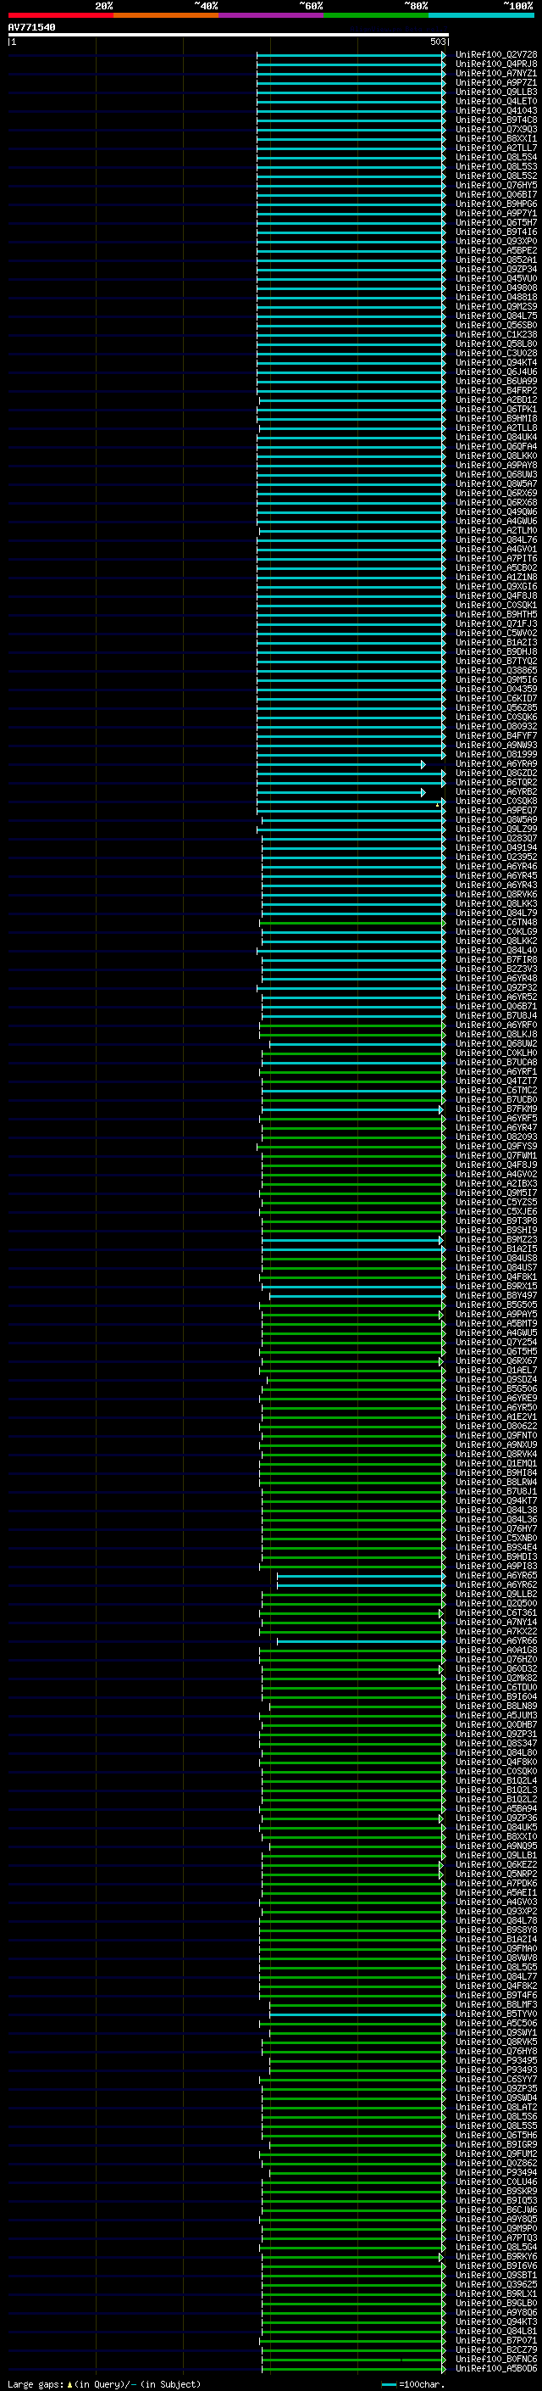Select label UniRef100_Q58L80
Screen dimensions: 542x2391
(495, 344)
